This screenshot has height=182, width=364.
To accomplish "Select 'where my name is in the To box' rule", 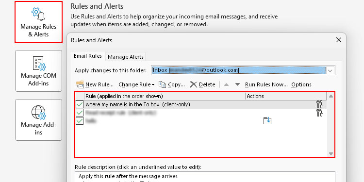I will pos(138,104).
